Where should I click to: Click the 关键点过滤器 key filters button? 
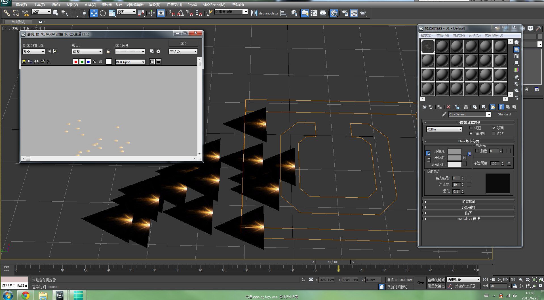[467, 286]
